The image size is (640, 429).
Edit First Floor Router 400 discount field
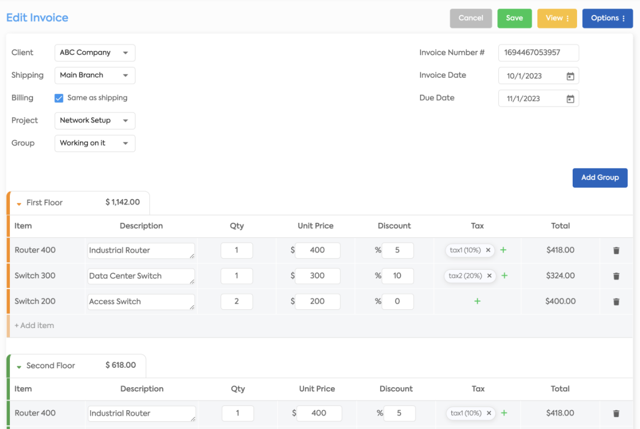point(398,250)
